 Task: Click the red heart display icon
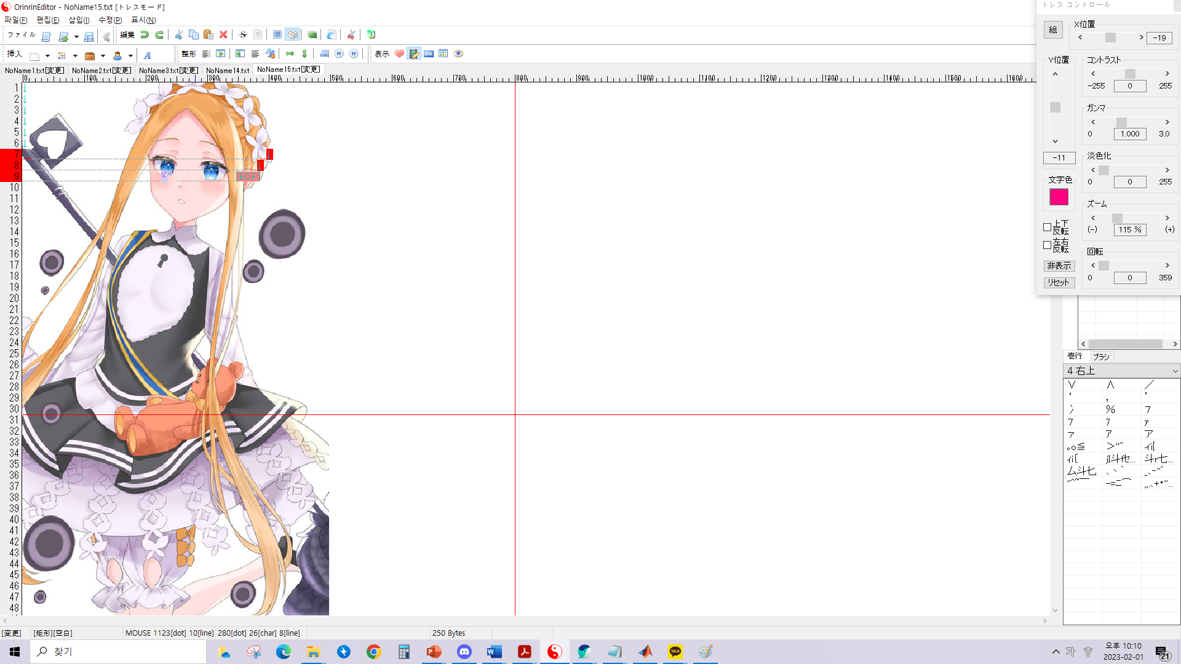coord(399,54)
